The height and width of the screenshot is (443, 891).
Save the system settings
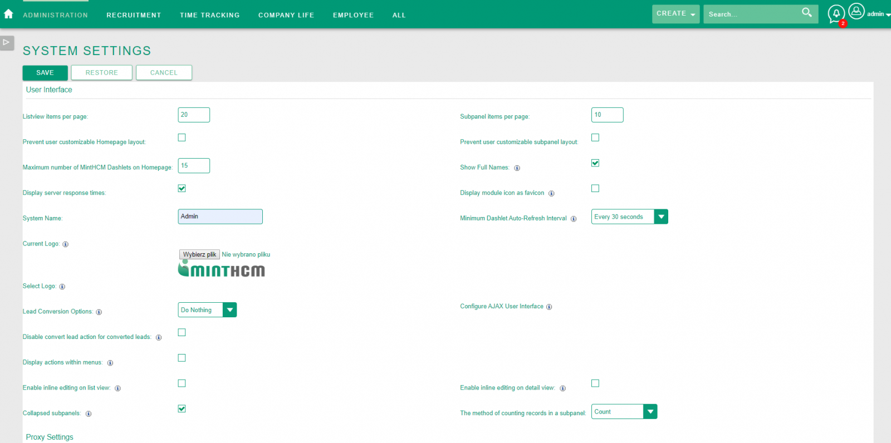[45, 73]
